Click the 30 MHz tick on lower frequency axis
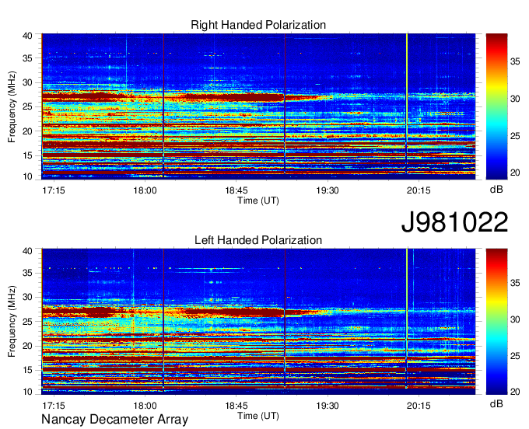Image resolution: width=529 pixels, height=429 pixels. tap(27, 297)
